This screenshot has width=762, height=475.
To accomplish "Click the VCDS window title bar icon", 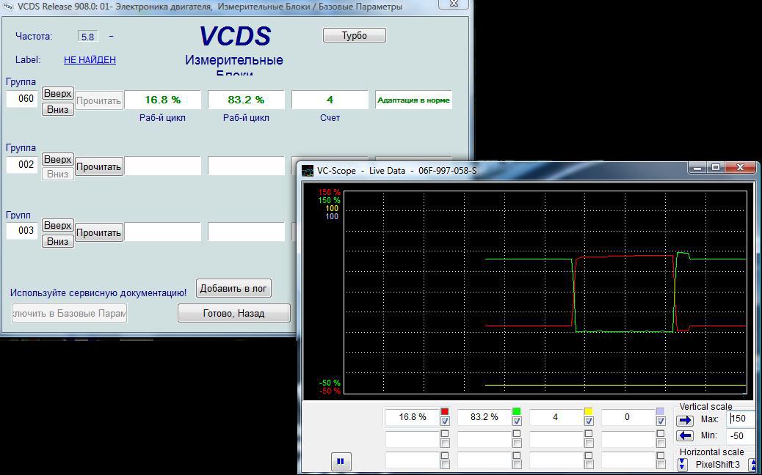I will (x=8, y=7).
